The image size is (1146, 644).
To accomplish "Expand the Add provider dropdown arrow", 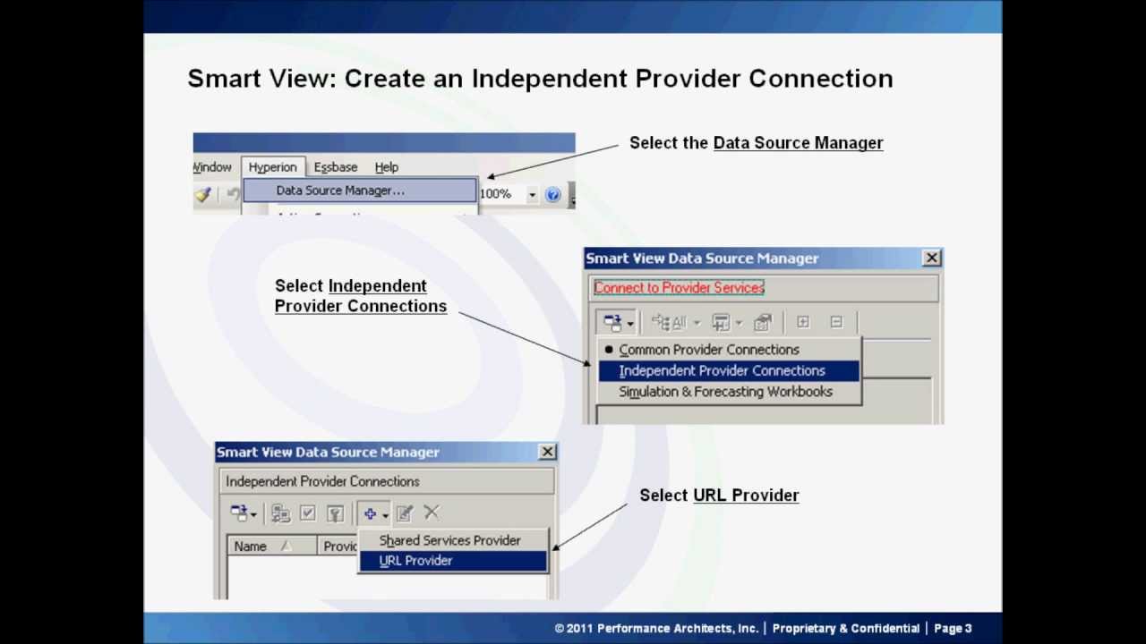I will [x=385, y=514].
